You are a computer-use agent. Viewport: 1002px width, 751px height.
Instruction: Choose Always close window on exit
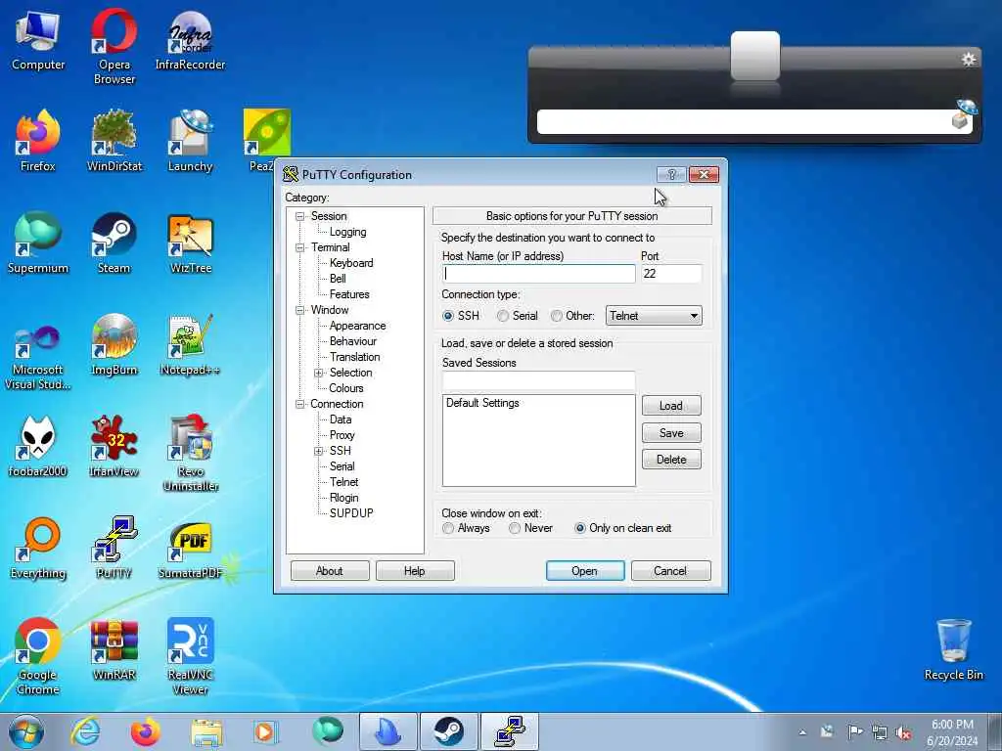click(448, 528)
